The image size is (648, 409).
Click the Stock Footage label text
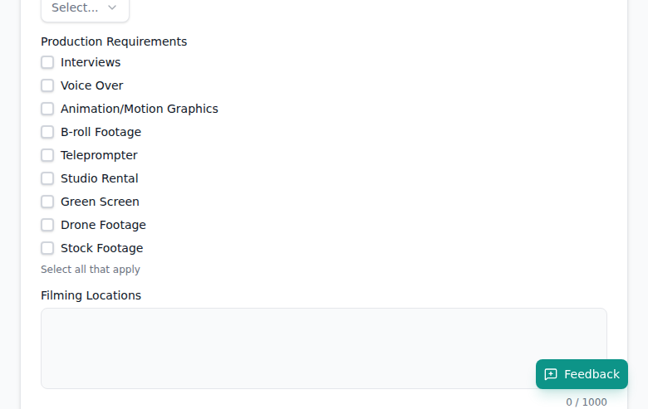[101, 248]
